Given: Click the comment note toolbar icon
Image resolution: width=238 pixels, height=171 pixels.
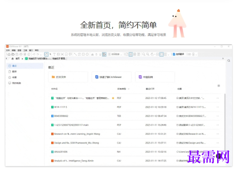Looking at the screenshot, I should pos(70,54).
